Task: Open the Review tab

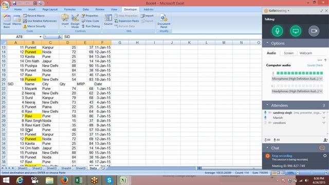Action: (100, 9)
